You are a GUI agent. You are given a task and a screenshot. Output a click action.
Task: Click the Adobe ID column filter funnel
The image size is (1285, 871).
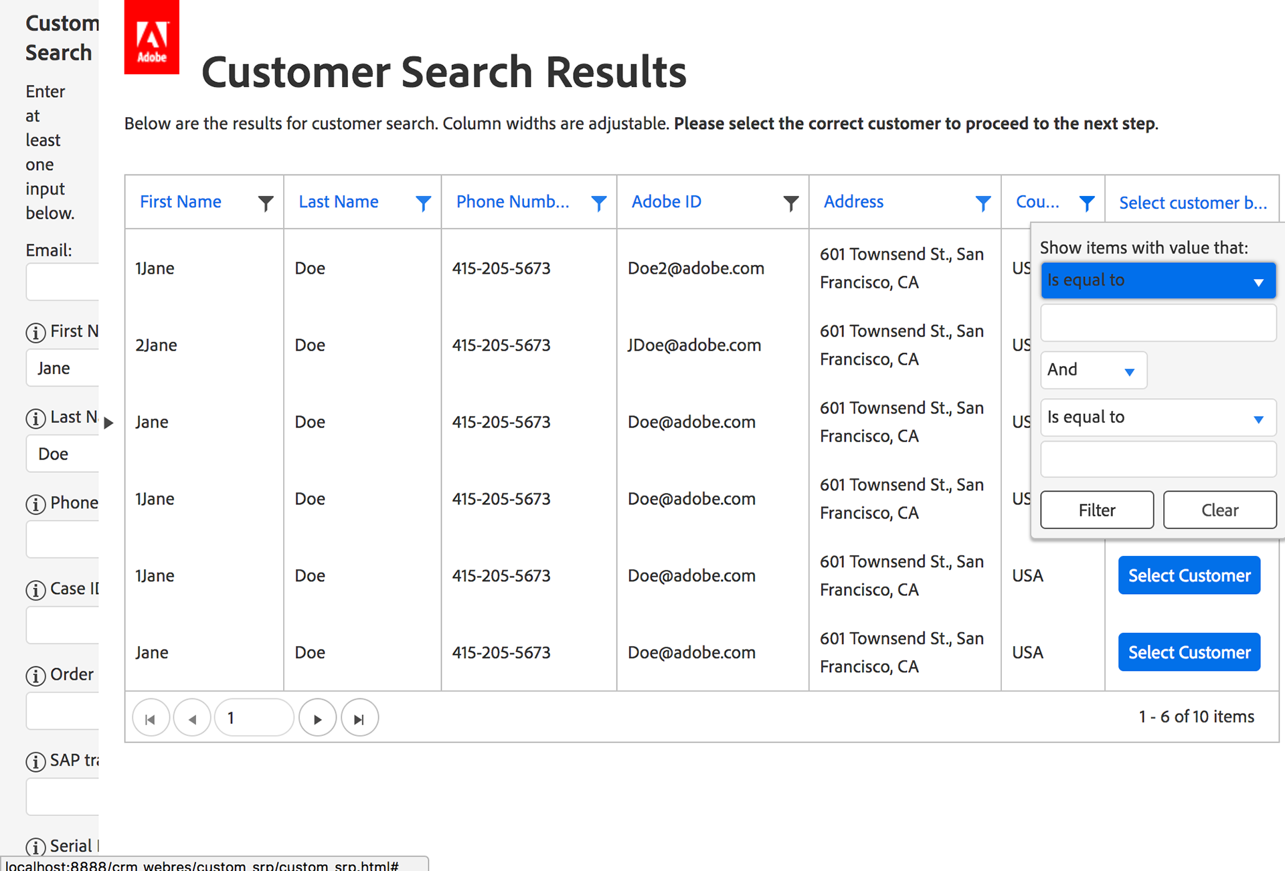click(790, 203)
